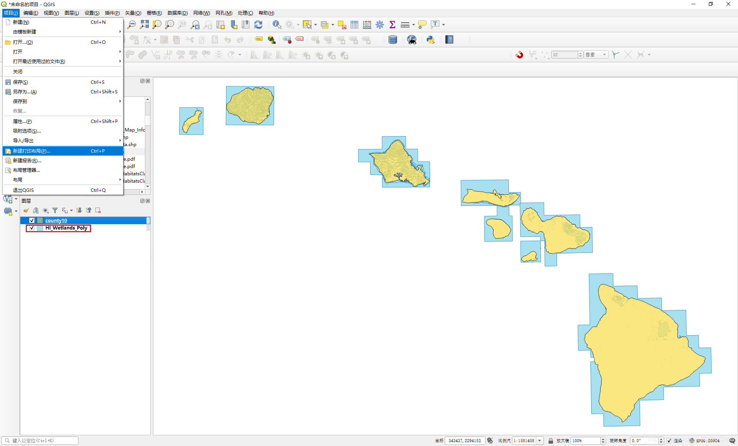Screen dimensions: 738x446
Task: Select the Identify Features tool
Action: coord(277,25)
